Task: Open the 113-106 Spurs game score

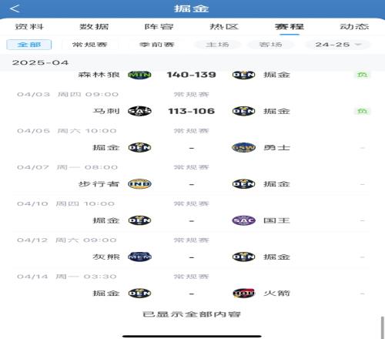Action: (191, 111)
